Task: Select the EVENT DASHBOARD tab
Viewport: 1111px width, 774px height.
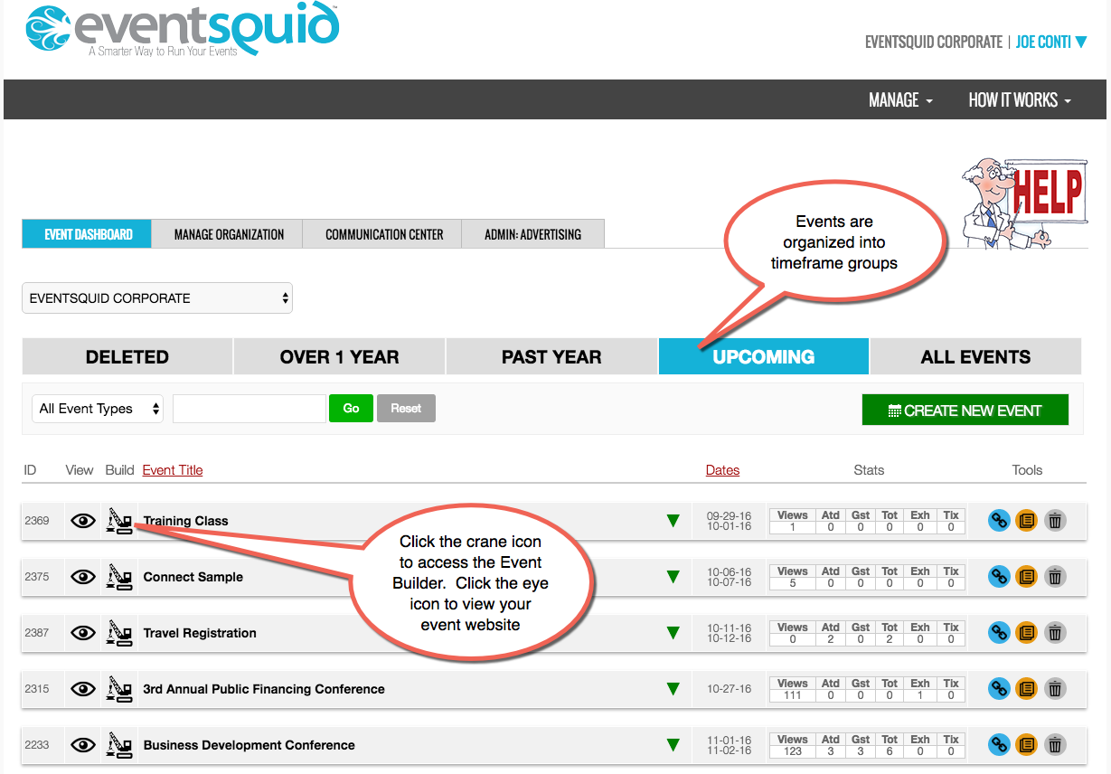Action: tap(88, 234)
